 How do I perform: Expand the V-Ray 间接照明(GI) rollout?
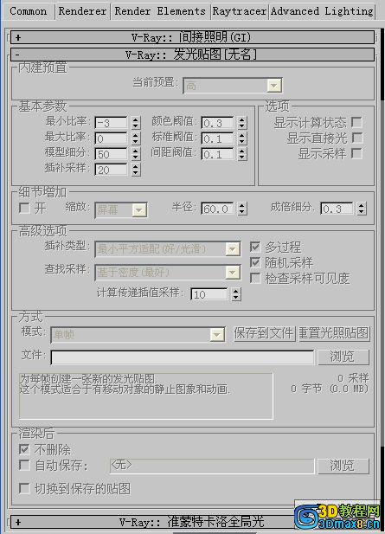193,37
